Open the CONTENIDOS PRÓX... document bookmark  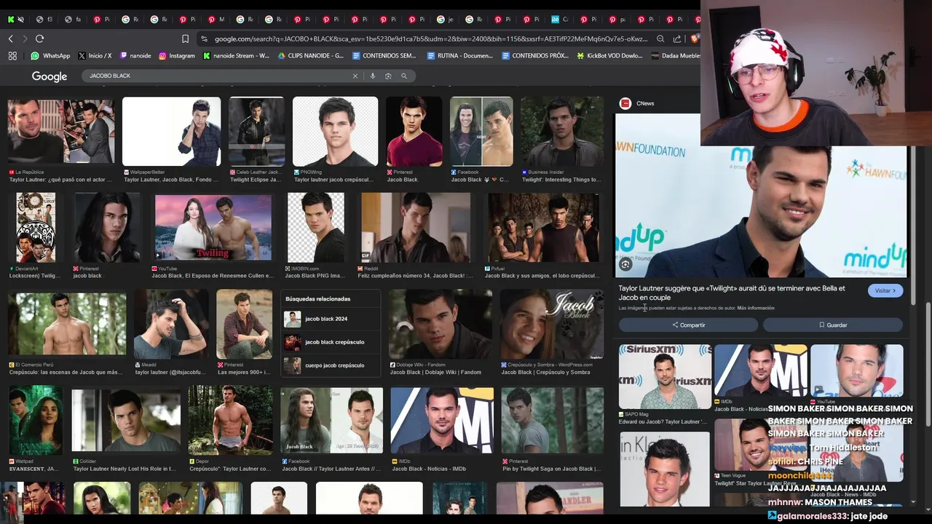[x=535, y=55]
